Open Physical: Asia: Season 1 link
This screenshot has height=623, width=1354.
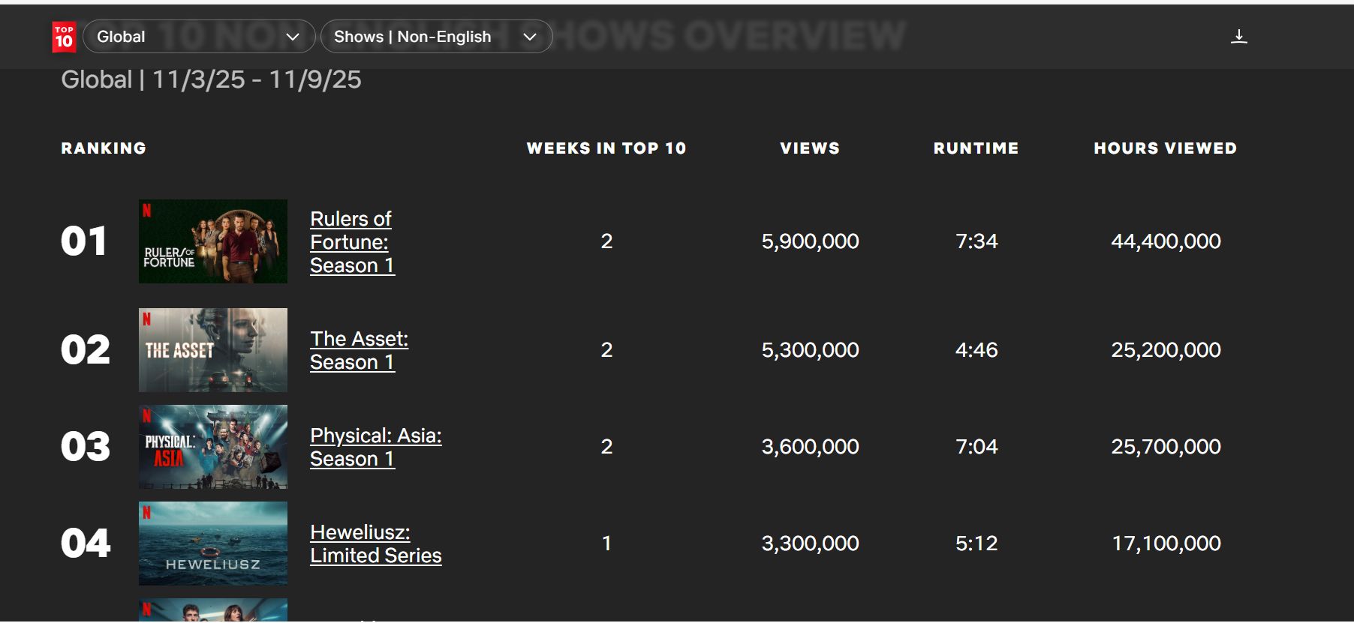pos(375,447)
